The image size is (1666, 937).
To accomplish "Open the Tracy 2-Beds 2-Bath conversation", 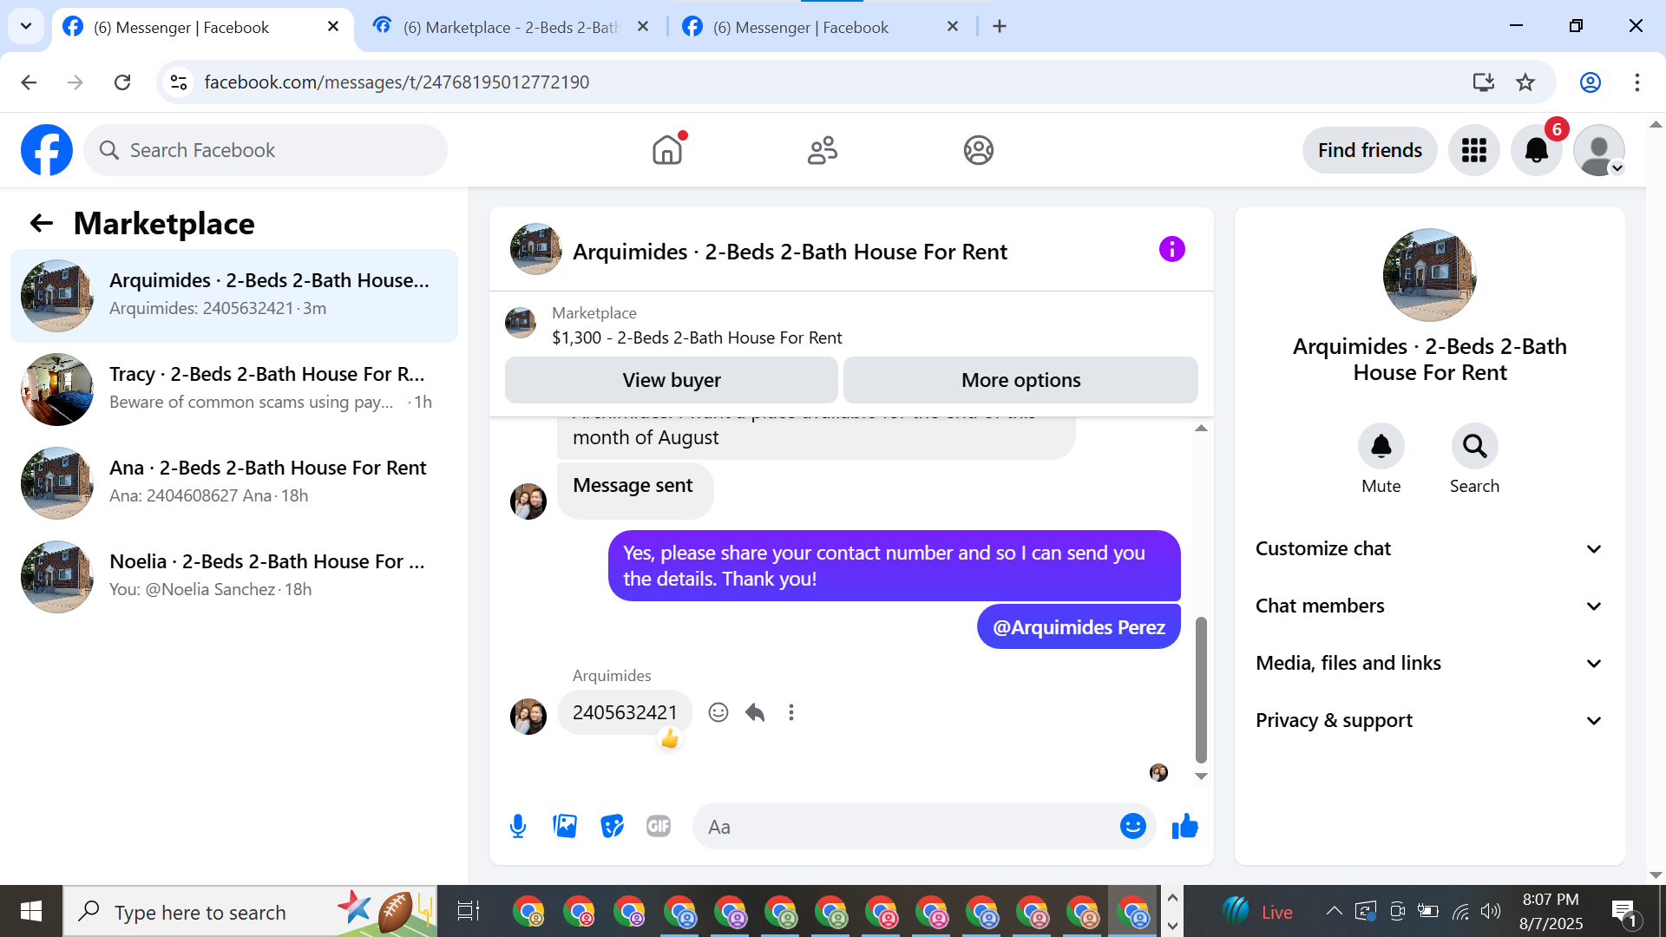I will [x=234, y=390].
